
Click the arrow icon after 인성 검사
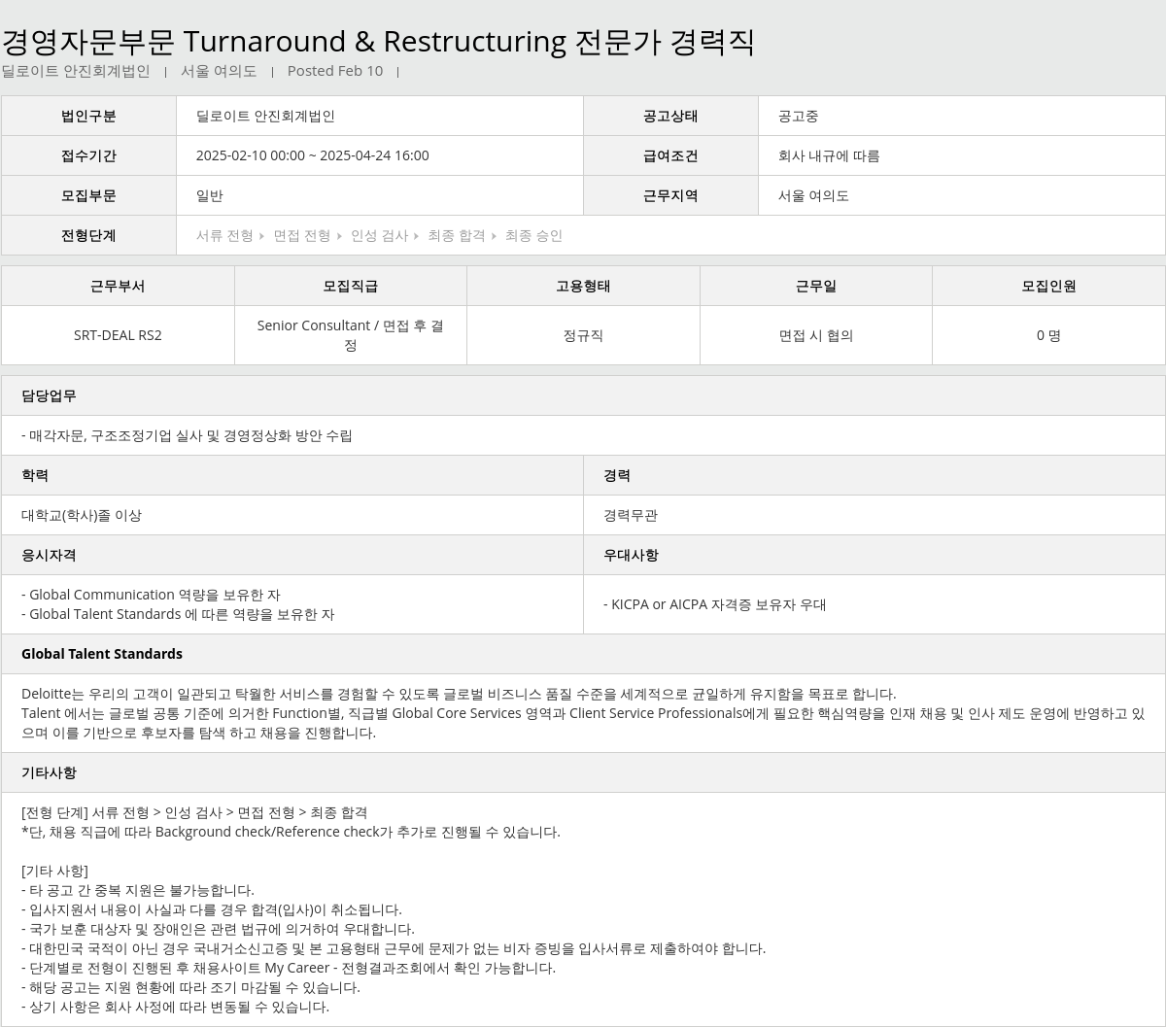point(417,236)
